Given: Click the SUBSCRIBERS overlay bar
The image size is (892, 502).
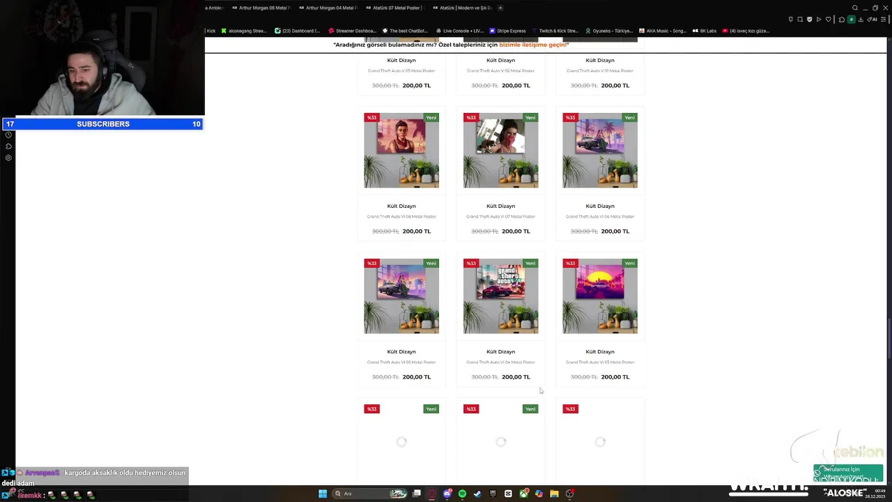Looking at the screenshot, I should pos(102,124).
